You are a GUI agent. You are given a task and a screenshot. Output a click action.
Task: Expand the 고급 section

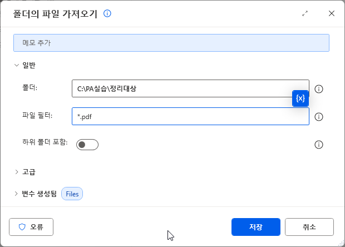[17, 172]
